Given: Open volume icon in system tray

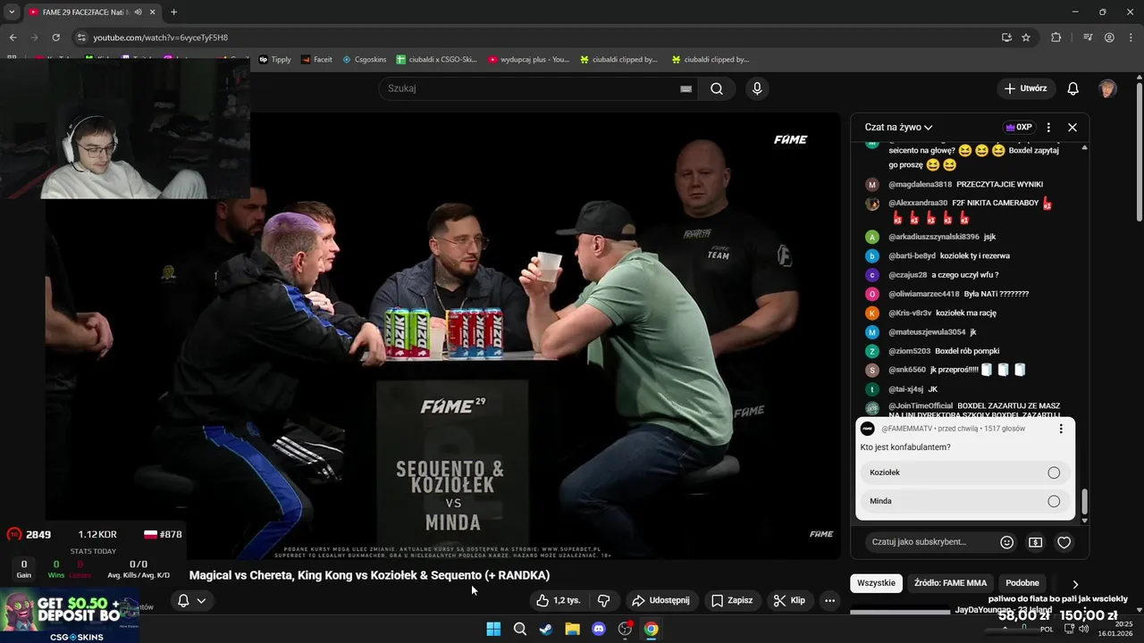Looking at the screenshot, I should point(1083,629).
